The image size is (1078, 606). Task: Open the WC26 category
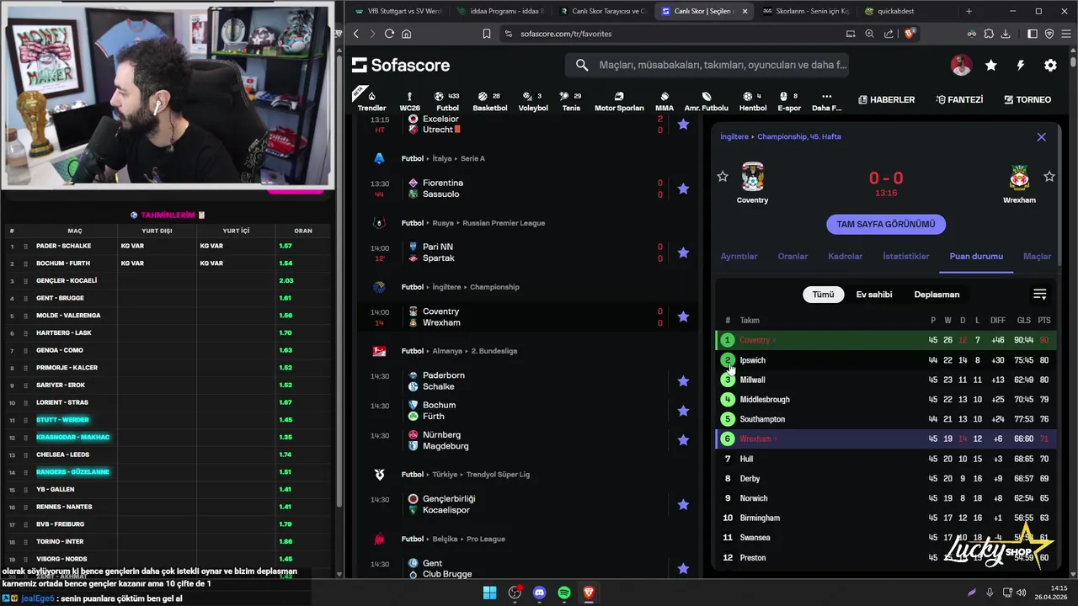point(409,101)
